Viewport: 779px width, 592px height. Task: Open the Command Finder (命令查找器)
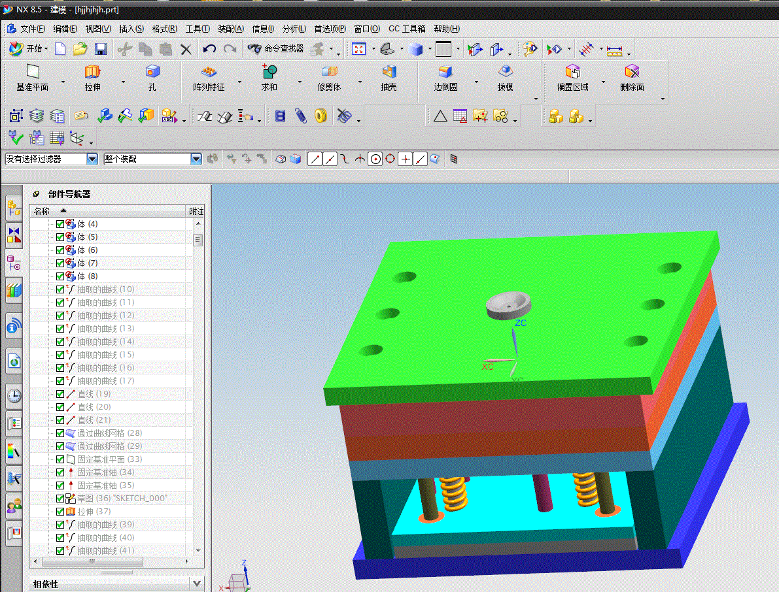275,48
